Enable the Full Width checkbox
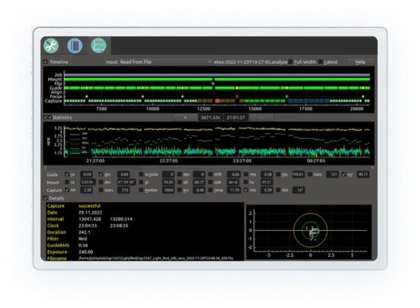420x308 pixels. [x=291, y=62]
